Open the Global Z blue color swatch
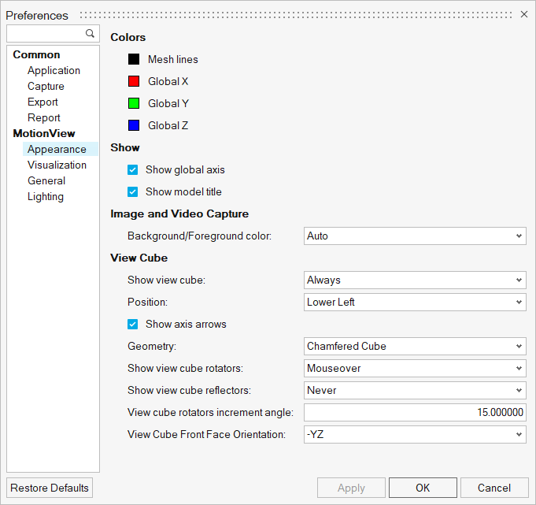 (x=134, y=125)
